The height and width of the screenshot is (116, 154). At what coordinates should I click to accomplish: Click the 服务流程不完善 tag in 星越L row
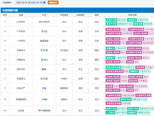click(114, 67)
